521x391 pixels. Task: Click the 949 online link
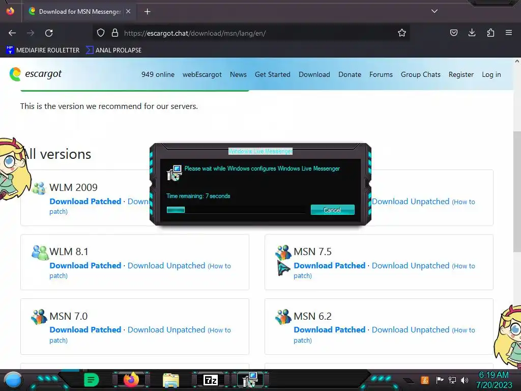point(158,74)
